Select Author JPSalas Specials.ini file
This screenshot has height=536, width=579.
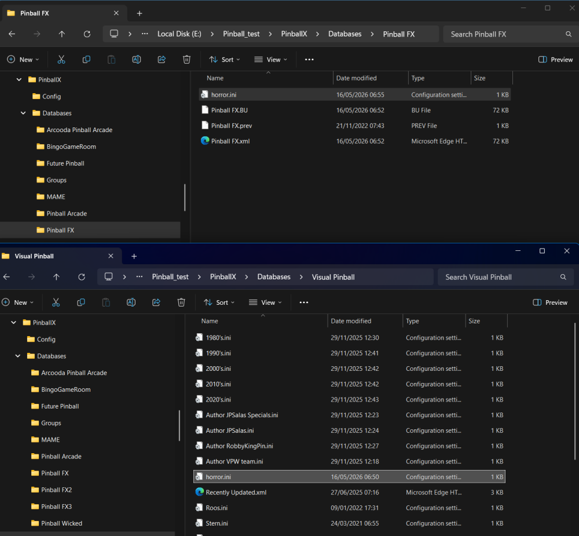point(349,415)
